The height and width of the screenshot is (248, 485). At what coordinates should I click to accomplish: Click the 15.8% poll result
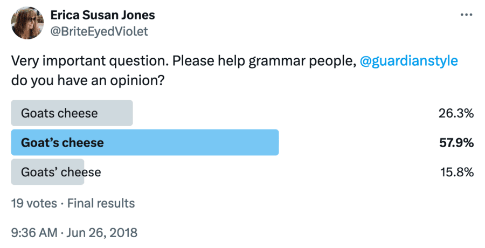(456, 173)
